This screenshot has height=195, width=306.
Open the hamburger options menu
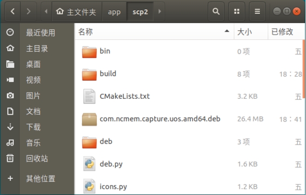point(258,12)
